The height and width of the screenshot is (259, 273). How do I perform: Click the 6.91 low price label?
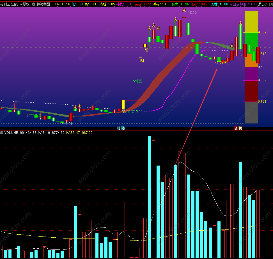pyautogui.click(x=69, y=124)
